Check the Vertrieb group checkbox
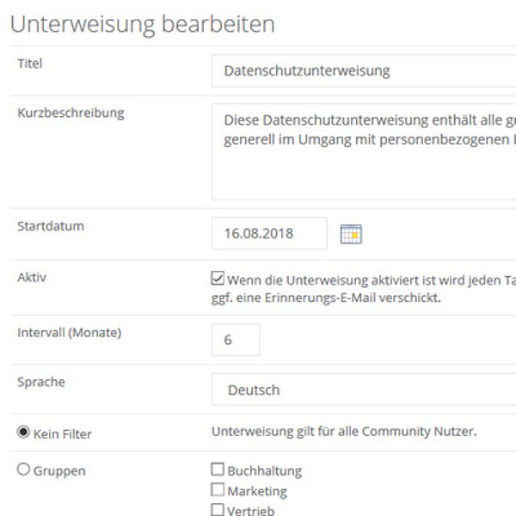Image resolution: width=516 pixels, height=516 pixels. click(x=218, y=509)
